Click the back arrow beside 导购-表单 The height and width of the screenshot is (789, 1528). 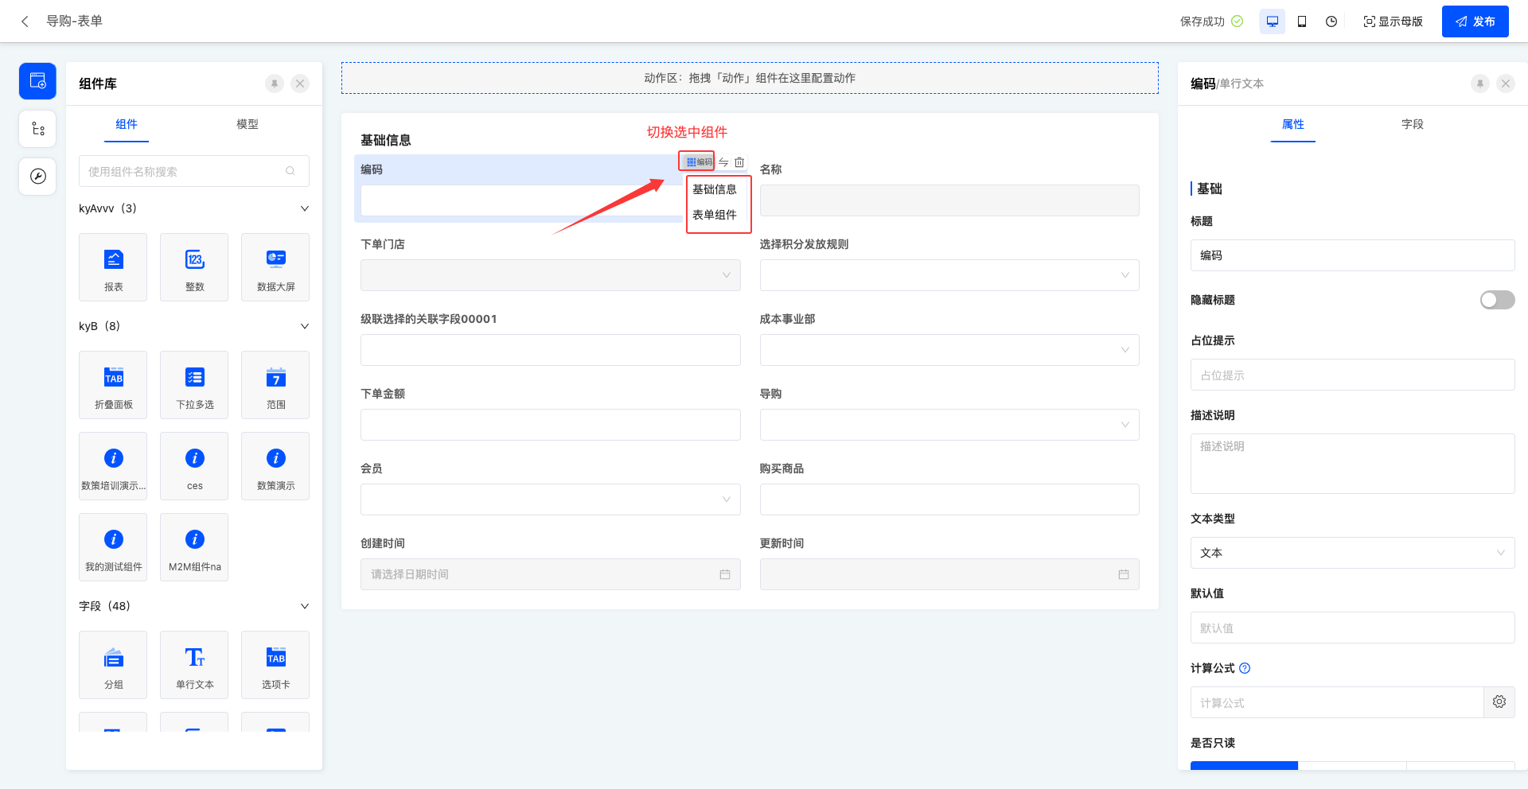25,21
